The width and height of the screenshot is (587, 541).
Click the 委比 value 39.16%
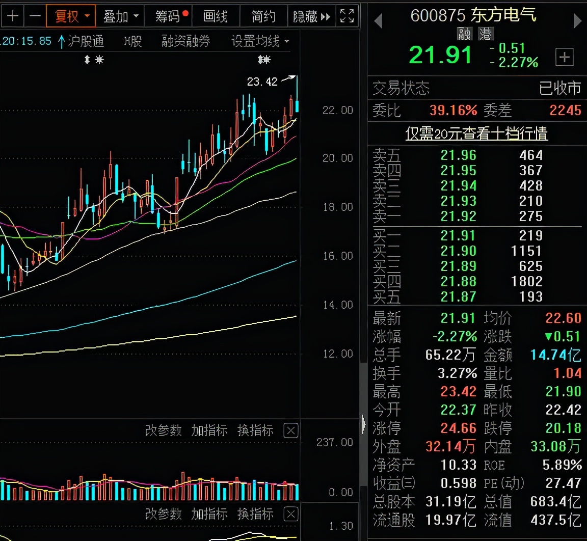[453, 110]
